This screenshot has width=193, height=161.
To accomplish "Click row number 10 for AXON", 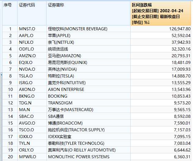I will 10,89.
